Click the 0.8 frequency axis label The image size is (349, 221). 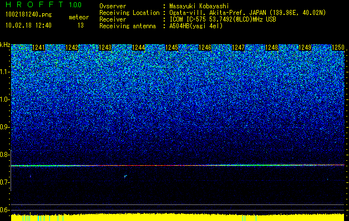click(4, 155)
